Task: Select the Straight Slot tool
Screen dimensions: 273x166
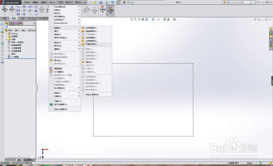Action: click(18, 14)
